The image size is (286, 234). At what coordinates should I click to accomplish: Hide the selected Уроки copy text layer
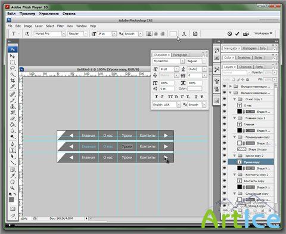(225, 162)
